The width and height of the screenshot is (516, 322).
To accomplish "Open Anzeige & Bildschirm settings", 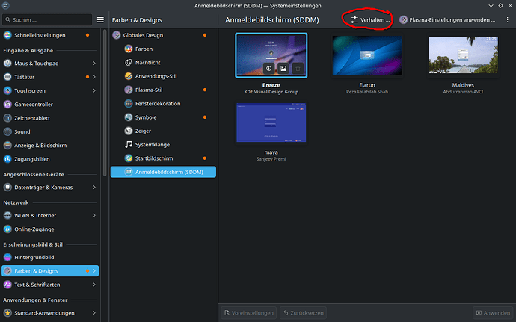I will pos(50,146).
